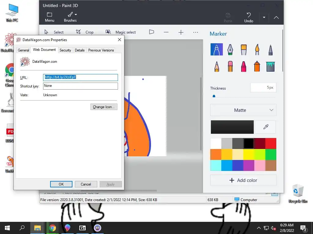
Task: Open the Paint 3D Menu
Action: [x=50, y=17]
